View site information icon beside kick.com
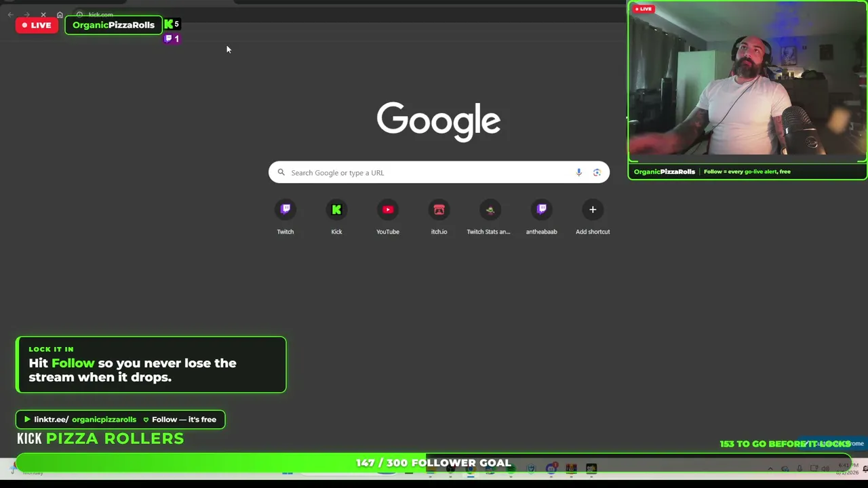Screen dimensions: 868x488 tap(79, 15)
